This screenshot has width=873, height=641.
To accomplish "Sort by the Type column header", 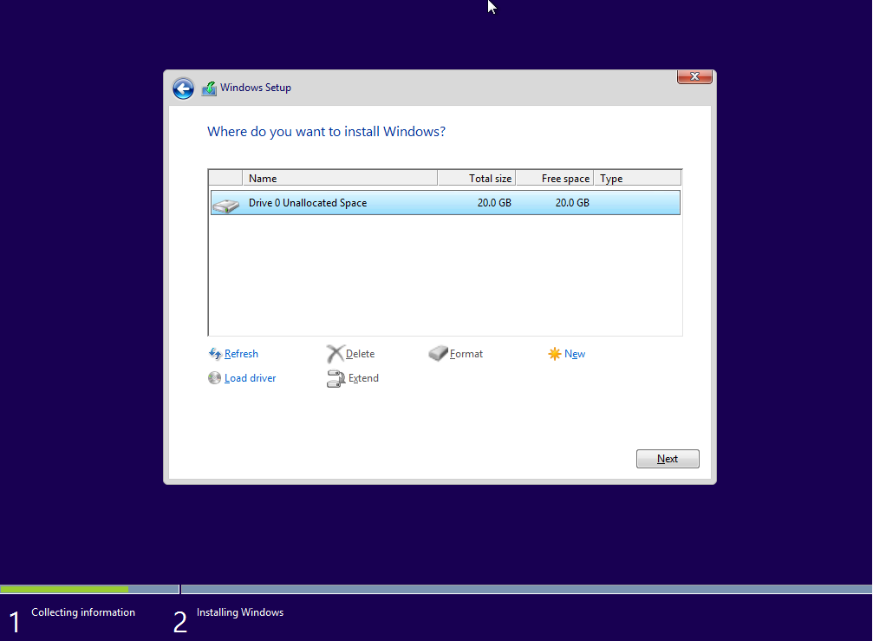I will point(637,178).
